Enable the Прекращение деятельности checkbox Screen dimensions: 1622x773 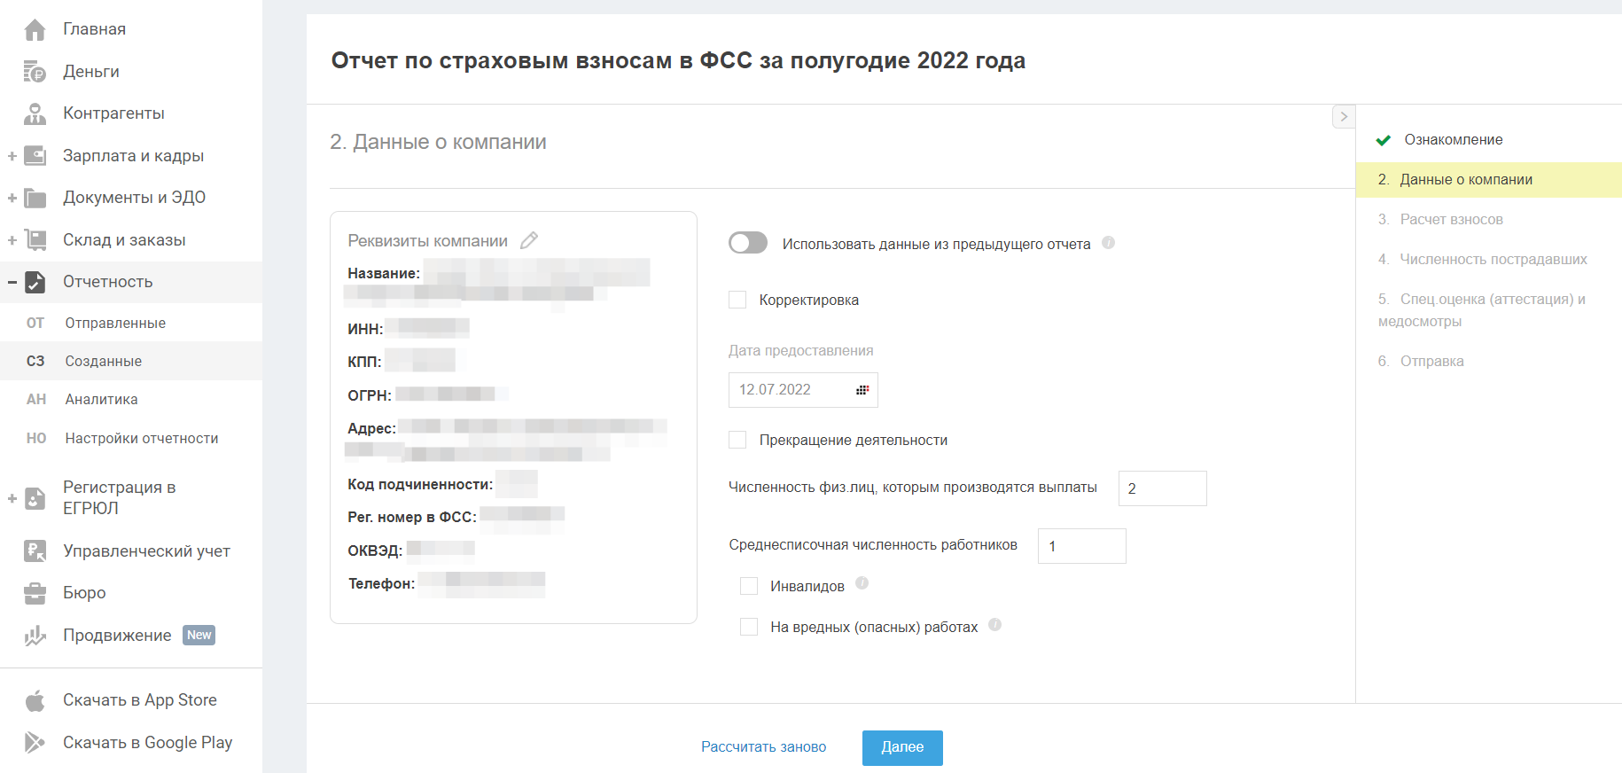click(737, 440)
